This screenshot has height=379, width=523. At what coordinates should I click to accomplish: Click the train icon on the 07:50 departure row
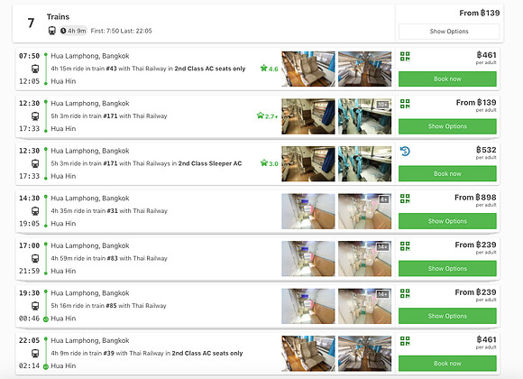click(35, 69)
